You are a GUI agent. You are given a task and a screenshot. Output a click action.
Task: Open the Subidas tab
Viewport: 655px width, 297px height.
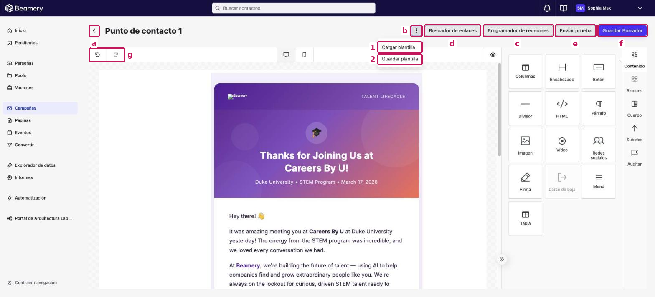point(634,134)
